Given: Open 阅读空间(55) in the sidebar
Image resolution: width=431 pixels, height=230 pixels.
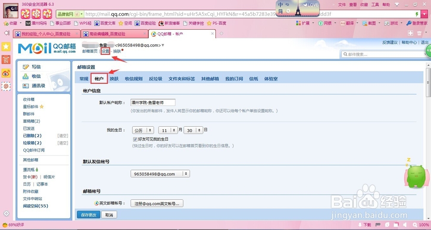Looking at the screenshot, I should [35, 206].
